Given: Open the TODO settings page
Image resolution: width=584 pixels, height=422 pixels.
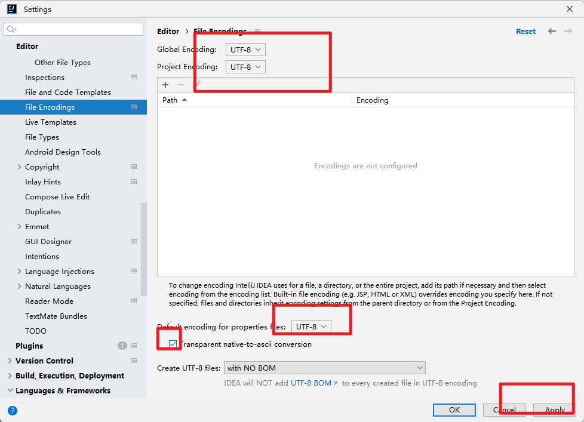Looking at the screenshot, I should click(x=36, y=331).
